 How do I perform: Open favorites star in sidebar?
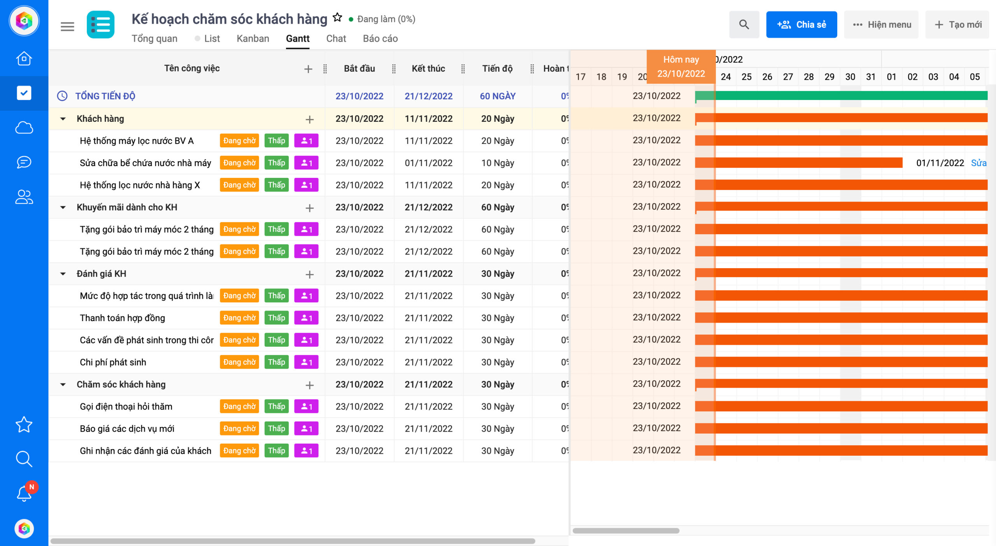[24, 425]
